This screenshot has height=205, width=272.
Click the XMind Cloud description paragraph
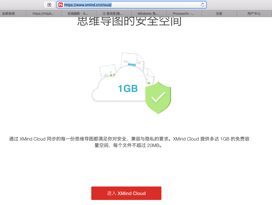[x=129, y=142]
